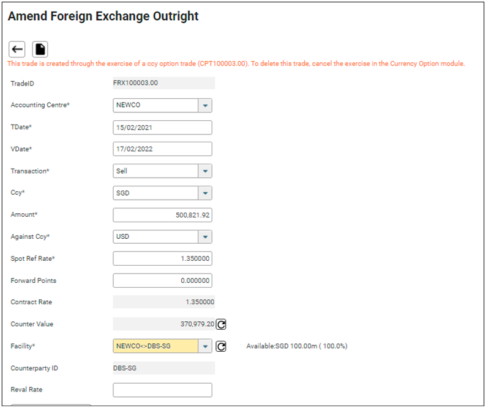Click the Available SGD 100.00m text
Image resolution: width=486 pixels, height=408 pixels.
point(296,346)
